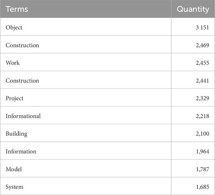This screenshot has height=195, width=215.
Task: Click the Construction cell with quantity 2,441
Action: [86, 80]
